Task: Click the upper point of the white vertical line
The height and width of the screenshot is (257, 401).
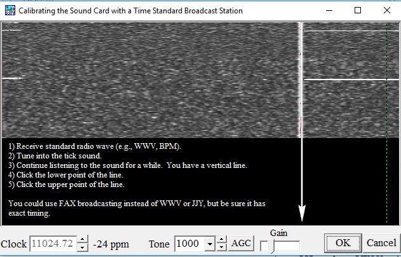Action: 301,25
